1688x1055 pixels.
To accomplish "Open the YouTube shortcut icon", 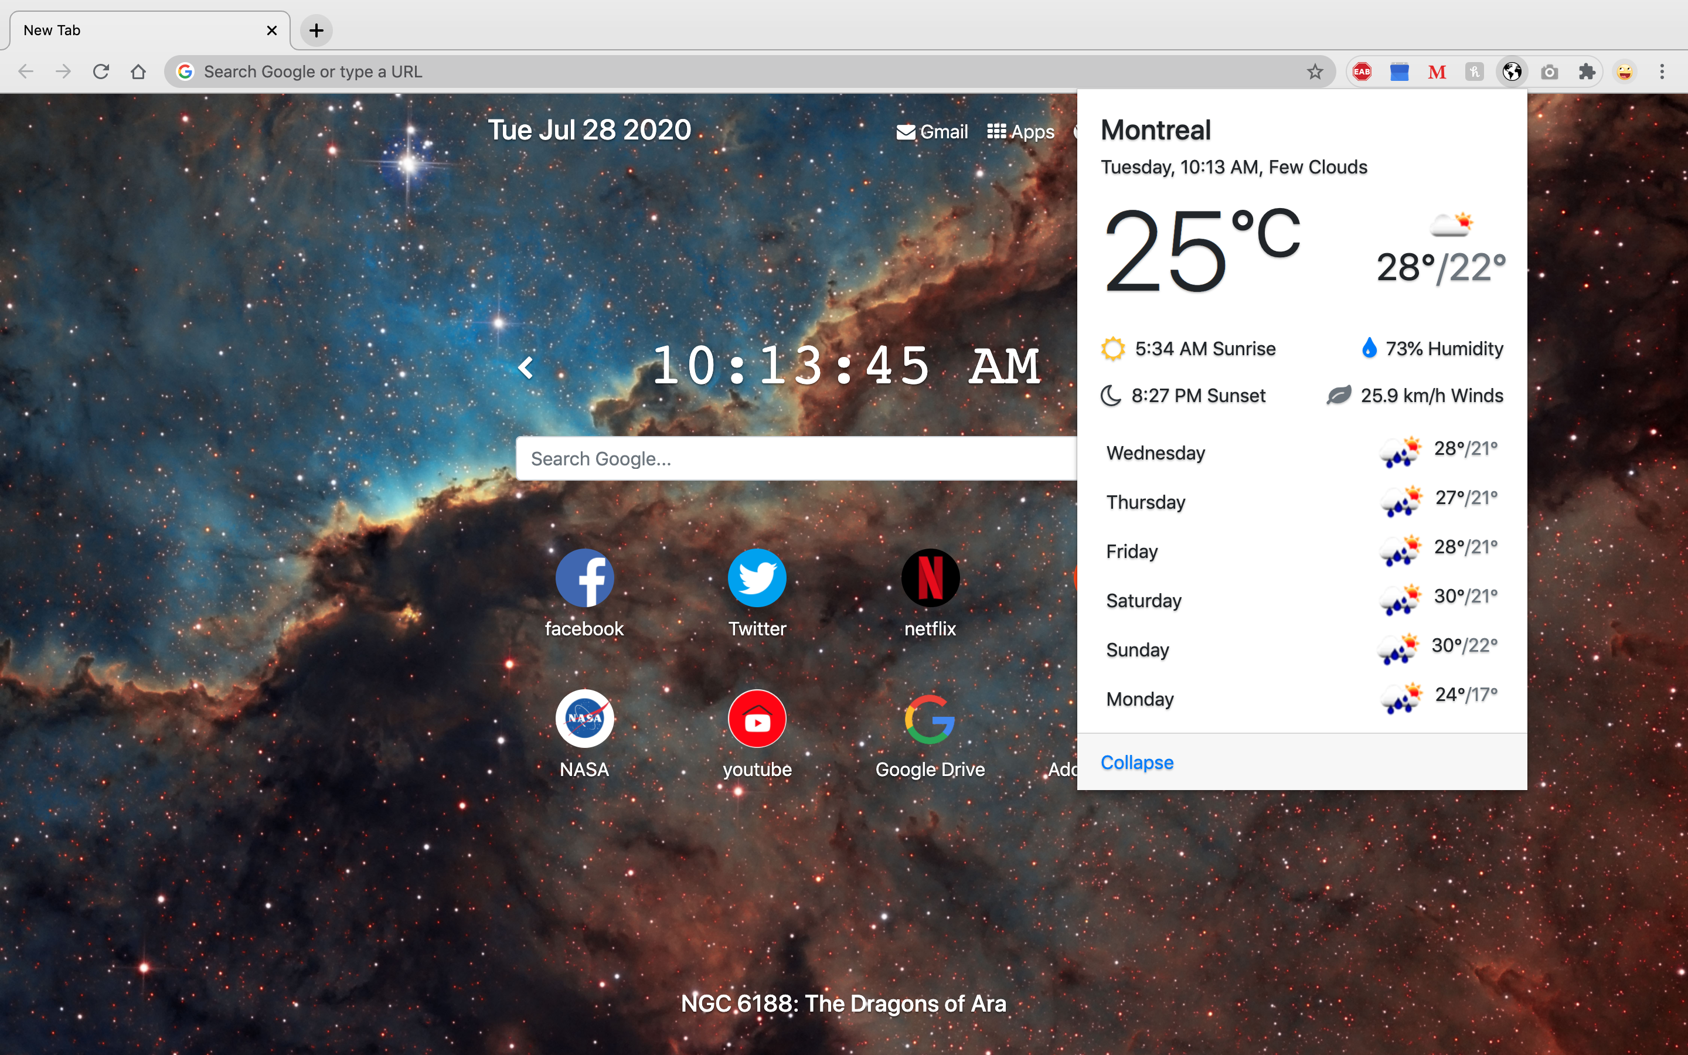I will [757, 718].
